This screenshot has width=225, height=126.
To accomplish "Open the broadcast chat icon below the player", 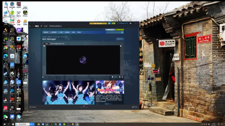I will click(112, 77).
